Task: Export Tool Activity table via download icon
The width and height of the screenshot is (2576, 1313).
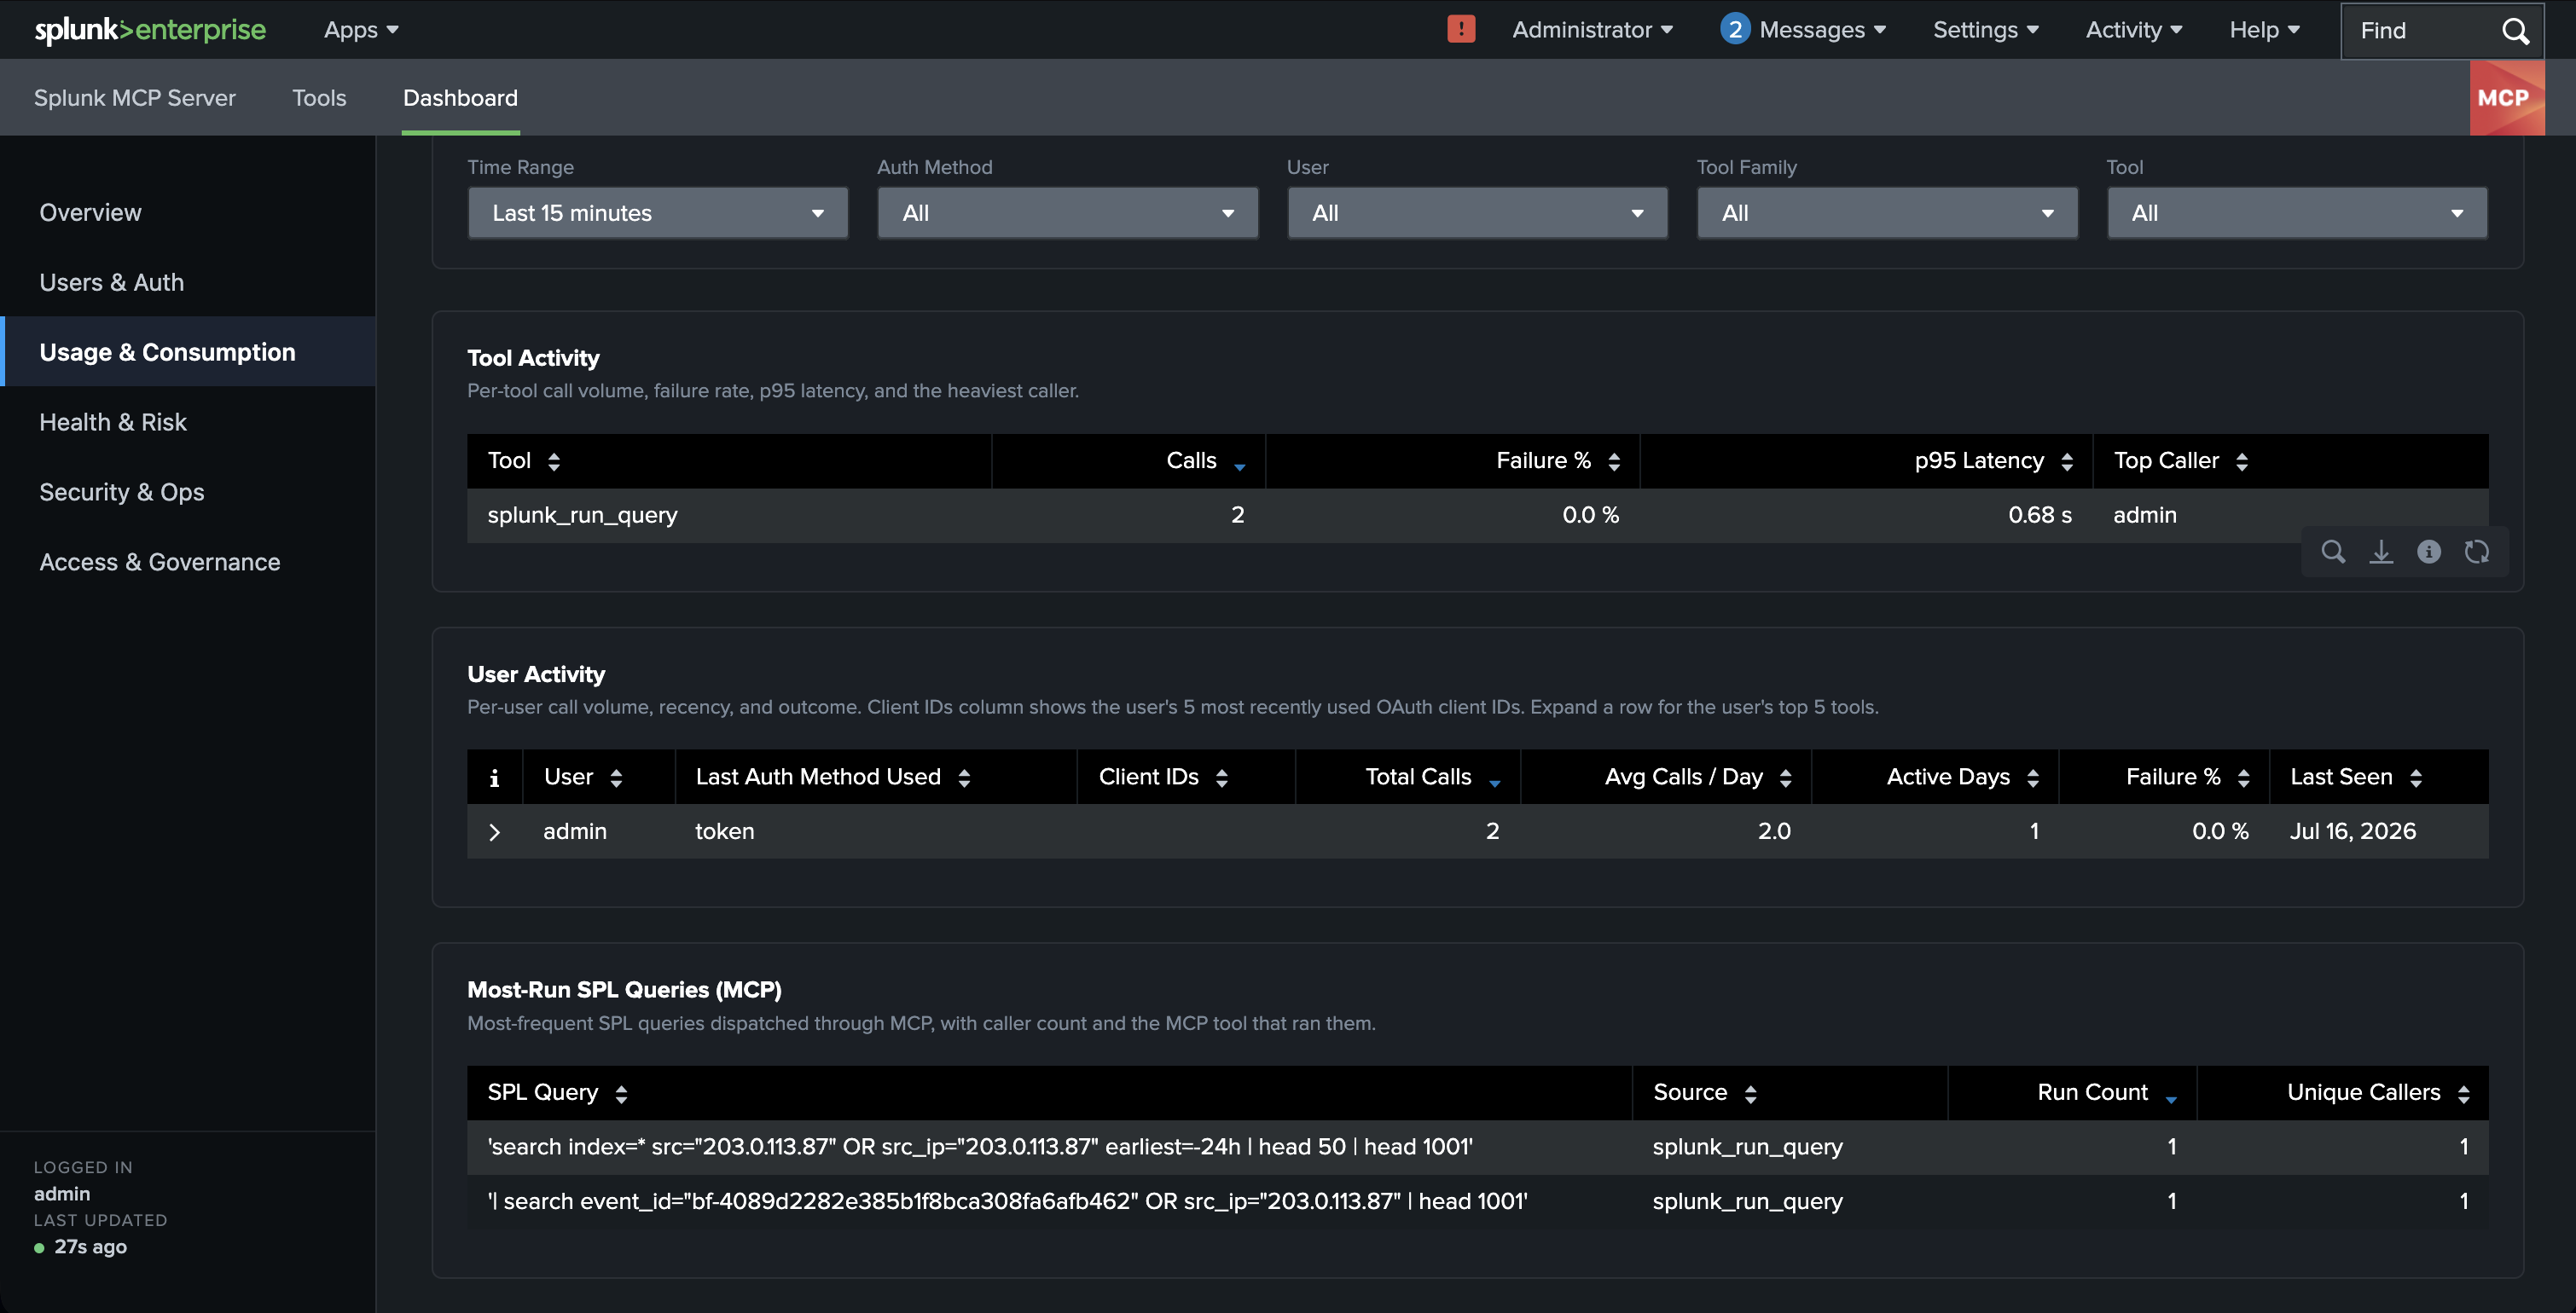Action: tap(2381, 552)
